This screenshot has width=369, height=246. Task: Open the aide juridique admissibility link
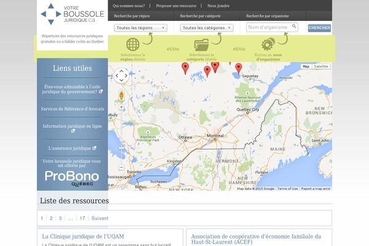click(x=72, y=89)
